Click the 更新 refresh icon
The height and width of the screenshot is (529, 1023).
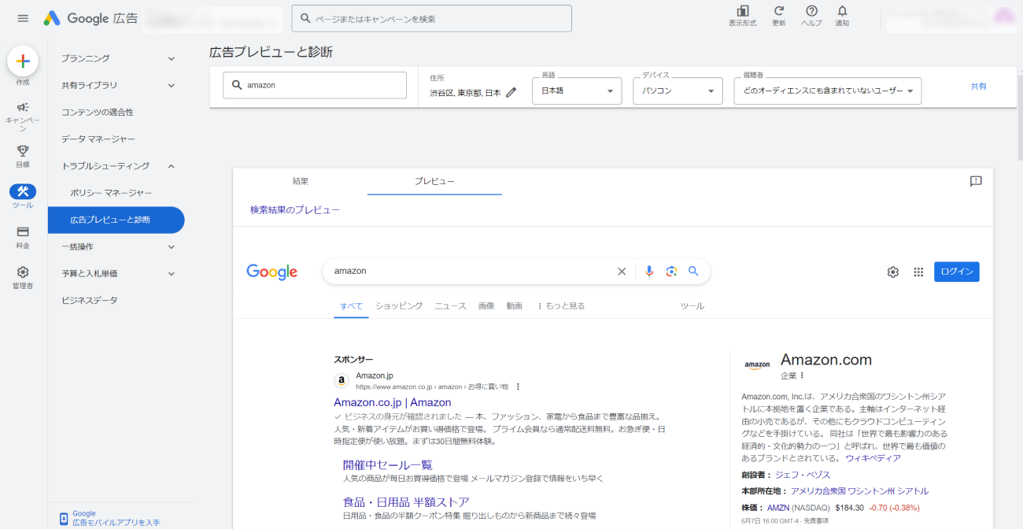(778, 11)
